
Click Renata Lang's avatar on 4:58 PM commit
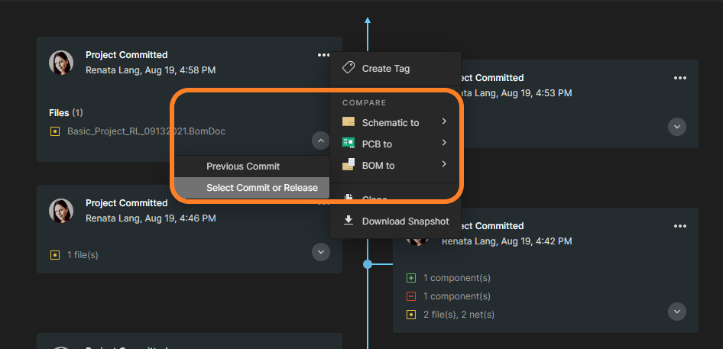61,63
